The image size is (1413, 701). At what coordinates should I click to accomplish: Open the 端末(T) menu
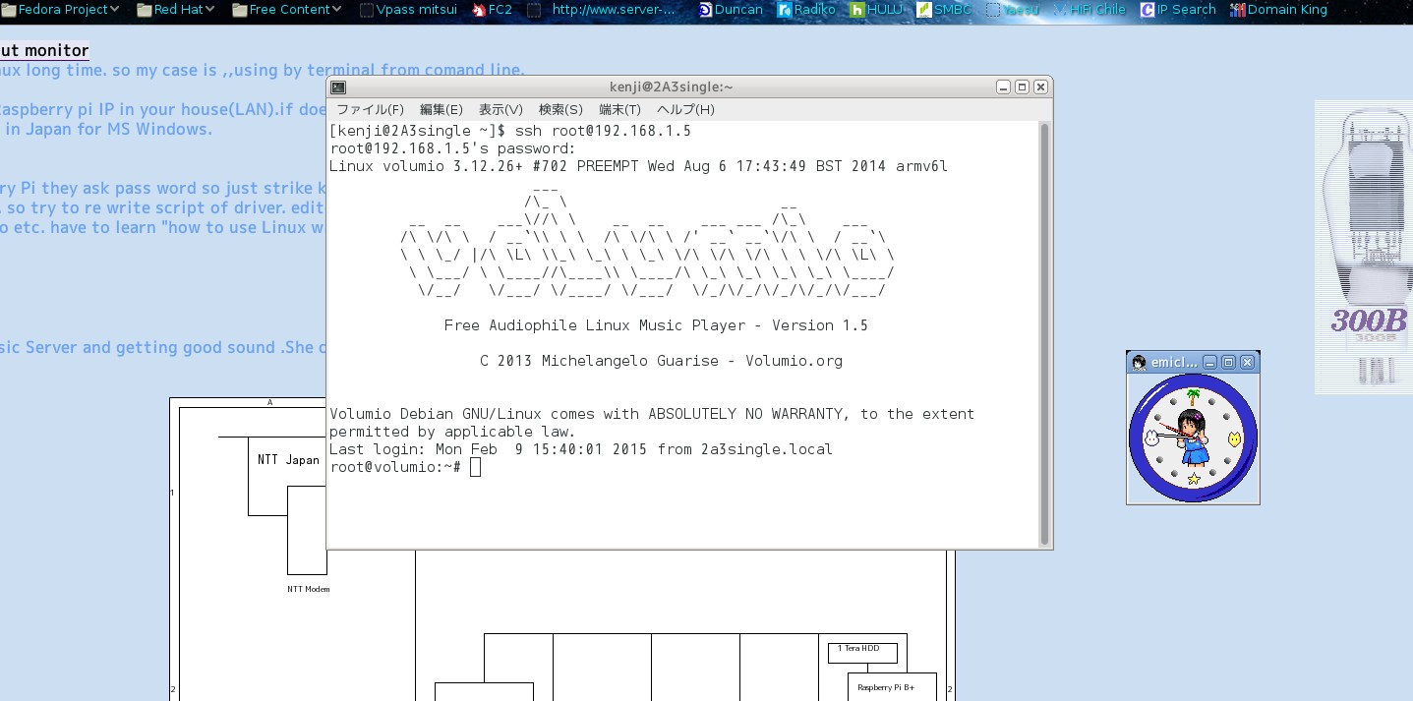coord(619,109)
